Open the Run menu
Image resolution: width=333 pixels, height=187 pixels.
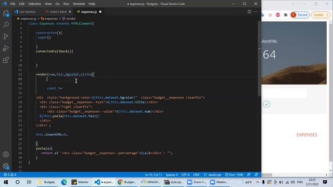coord(66,4)
